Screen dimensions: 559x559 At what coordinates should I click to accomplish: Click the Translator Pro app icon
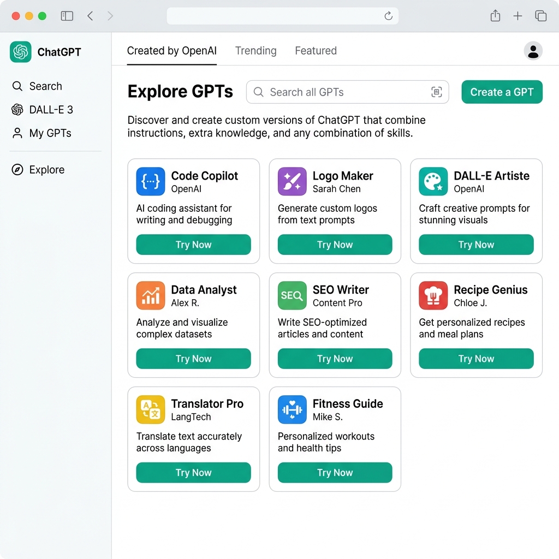click(151, 409)
